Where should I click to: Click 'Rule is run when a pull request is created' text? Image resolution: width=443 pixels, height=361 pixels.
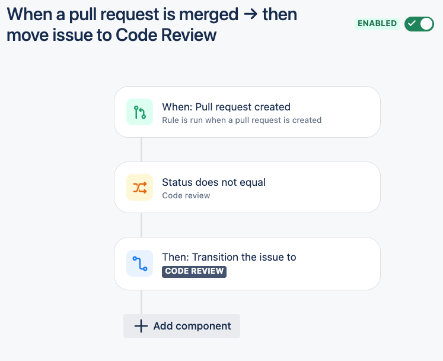[x=241, y=120]
